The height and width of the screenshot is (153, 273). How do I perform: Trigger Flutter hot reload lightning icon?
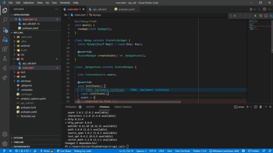[x=256, y=16]
